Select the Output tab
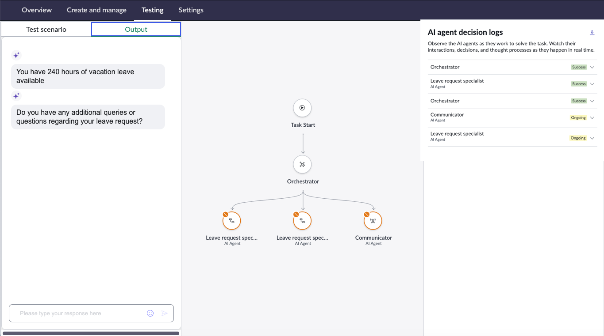Screen dimensions: 604x336 click(136, 29)
